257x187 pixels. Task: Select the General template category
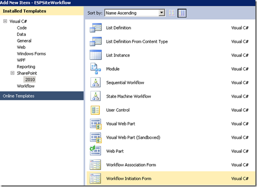[x=24, y=41]
